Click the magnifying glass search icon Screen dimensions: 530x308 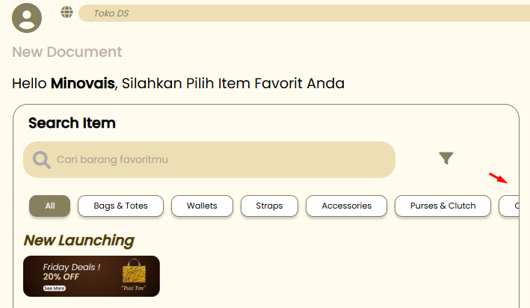[x=42, y=160]
